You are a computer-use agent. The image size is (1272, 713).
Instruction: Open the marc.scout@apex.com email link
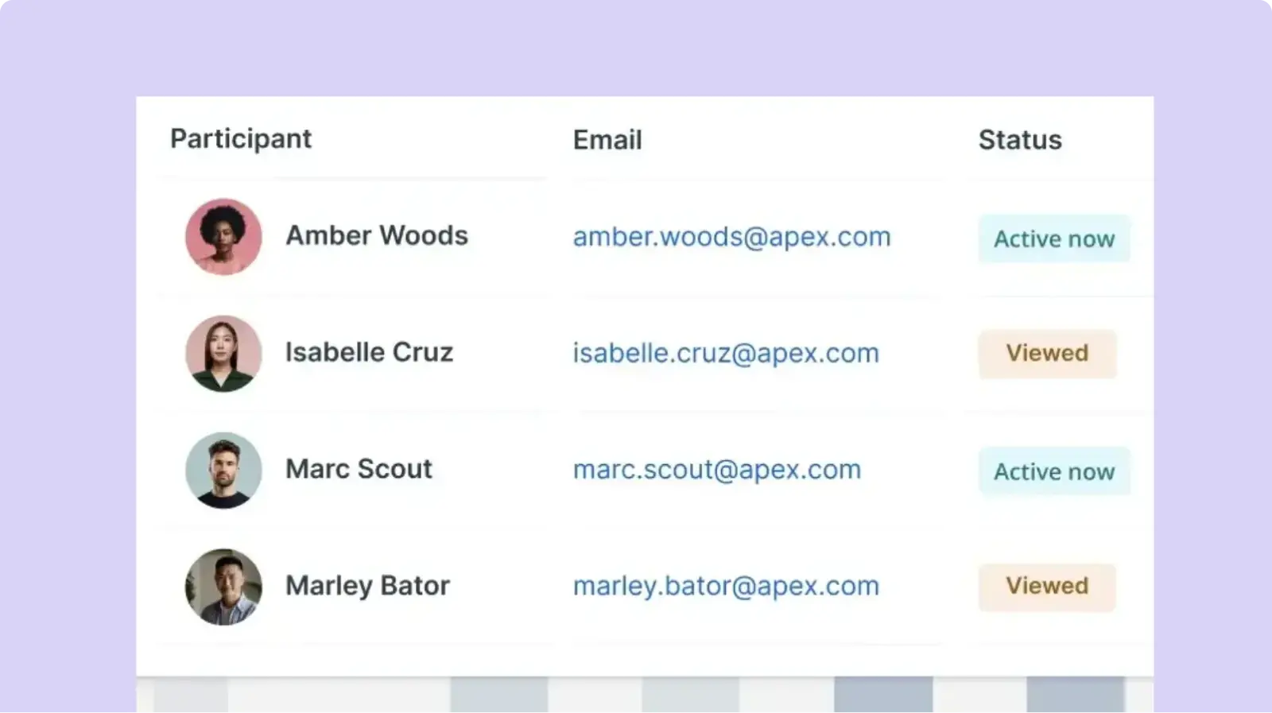pos(716,470)
